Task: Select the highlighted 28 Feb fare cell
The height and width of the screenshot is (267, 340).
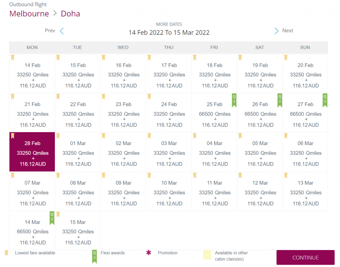Action: (32, 152)
